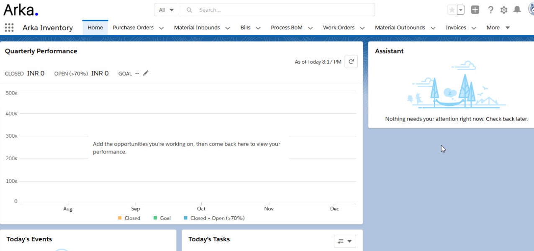The image size is (534, 251).
Task: Open the All search scope dropdown
Action: pos(166,10)
